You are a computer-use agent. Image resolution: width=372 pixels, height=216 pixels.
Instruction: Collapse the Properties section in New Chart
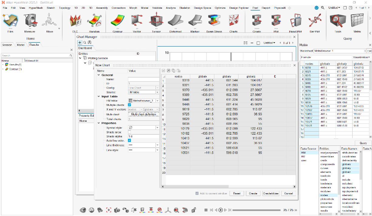click(99, 123)
